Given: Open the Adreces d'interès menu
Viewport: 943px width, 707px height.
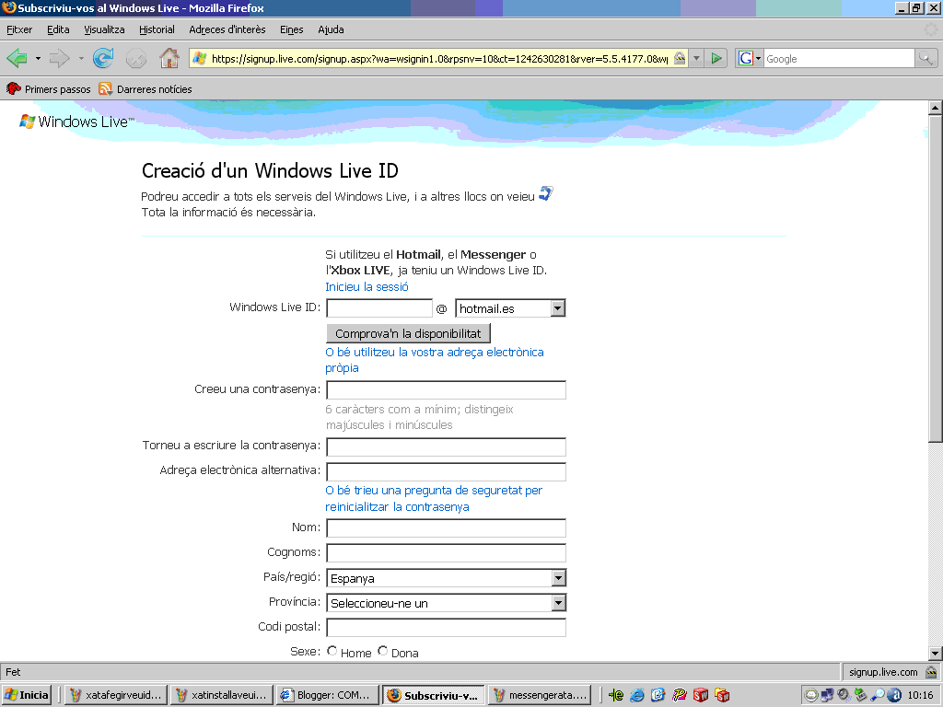Looking at the screenshot, I should coord(227,29).
